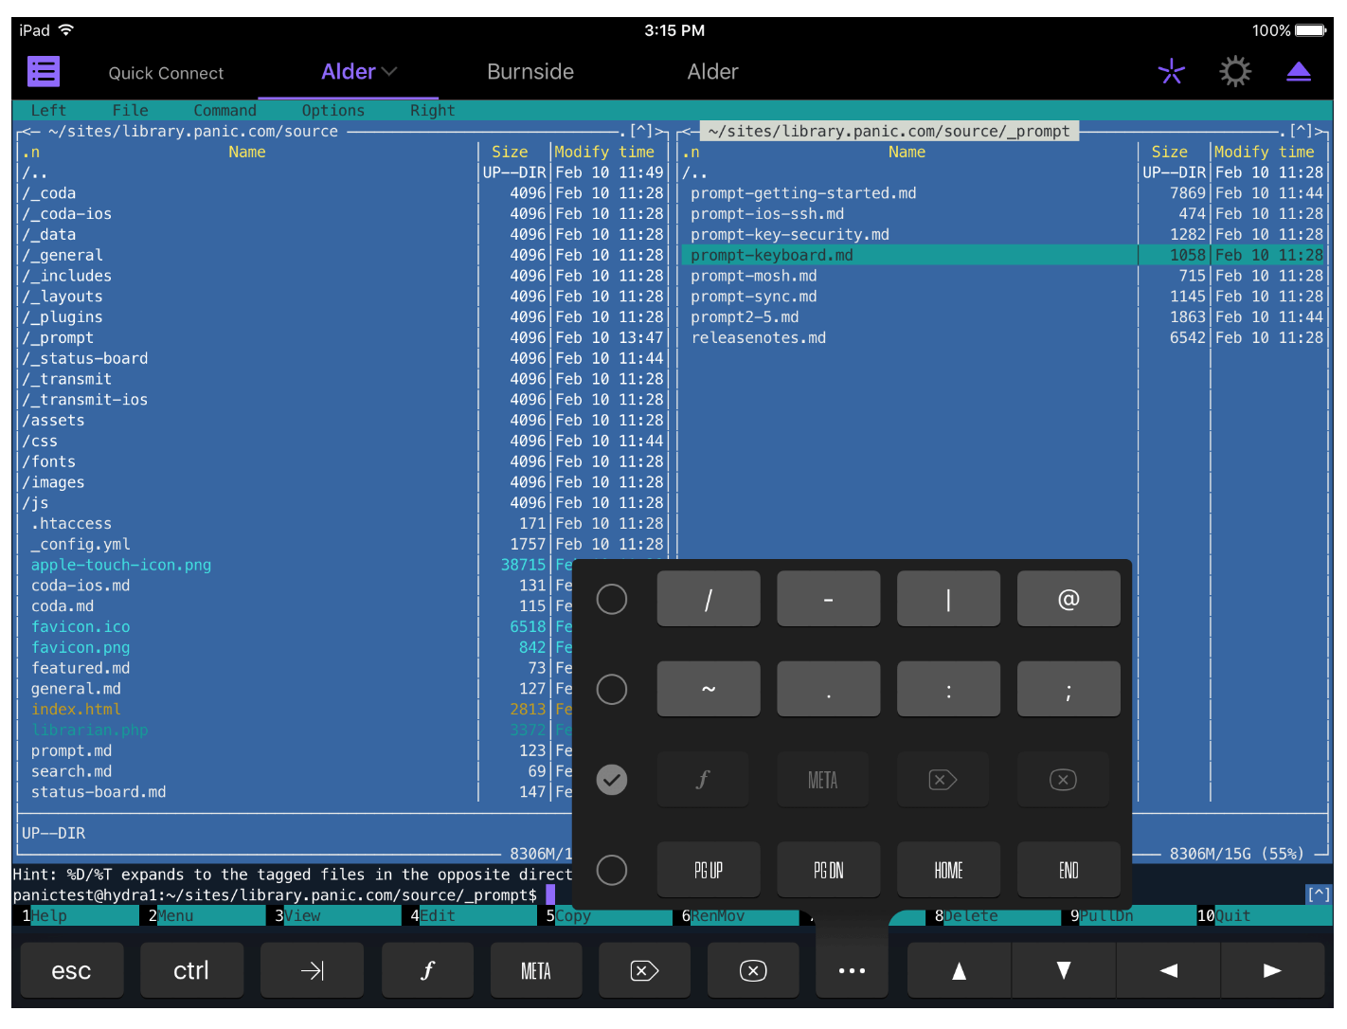Switch to the Burnside tab

point(530,72)
